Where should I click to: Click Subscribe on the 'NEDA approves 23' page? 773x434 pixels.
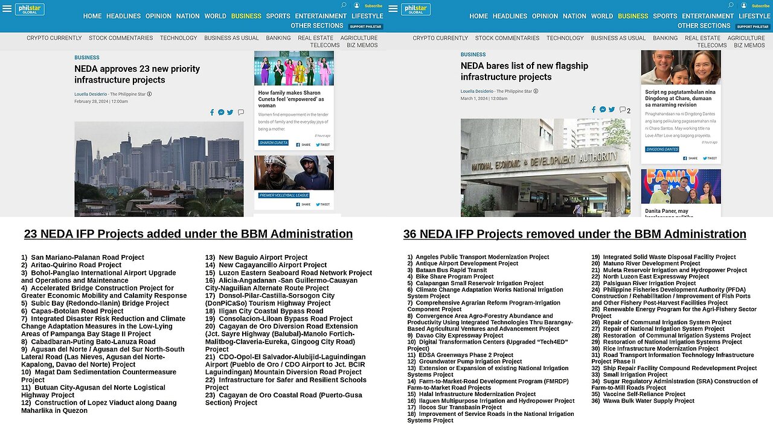coord(373,6)
